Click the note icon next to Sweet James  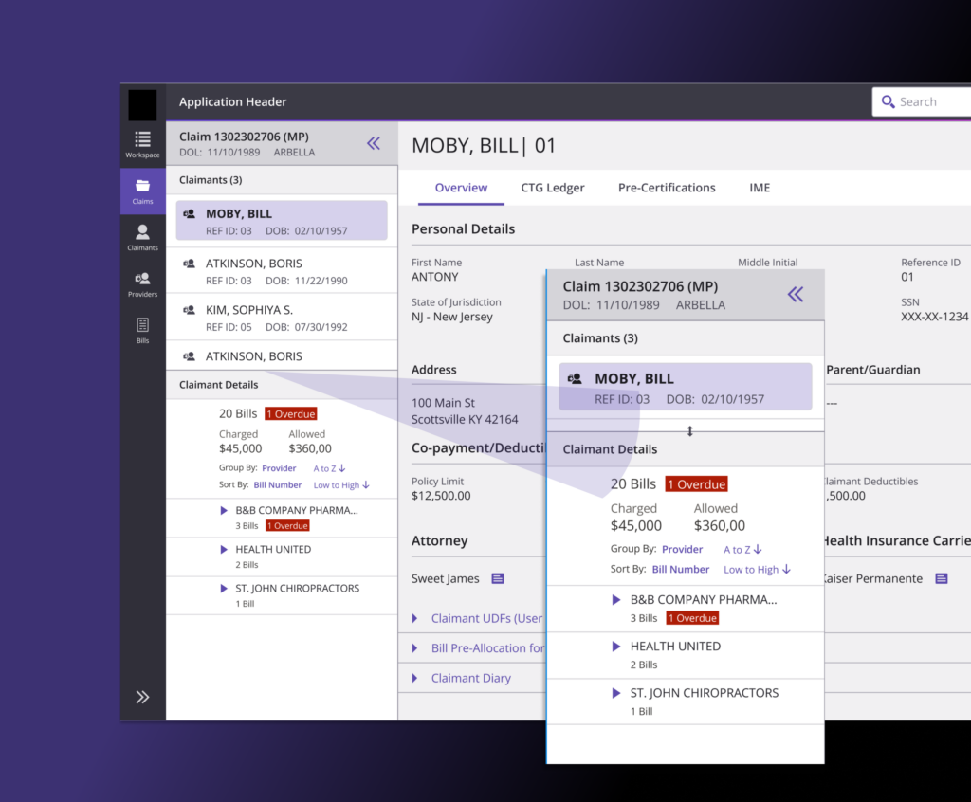point(498,578)
